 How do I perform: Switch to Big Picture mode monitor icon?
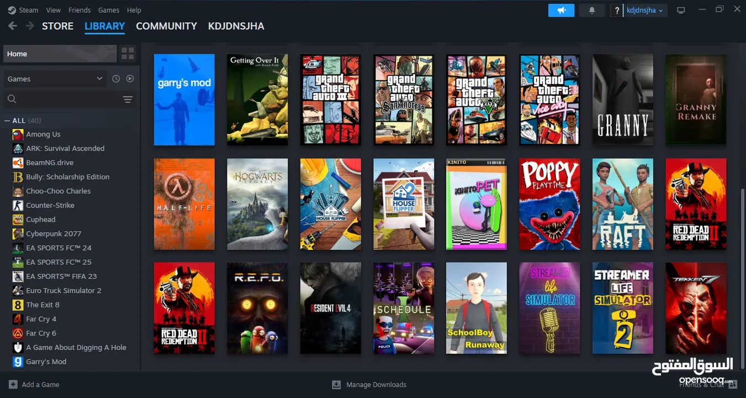[x=681, y=10]
